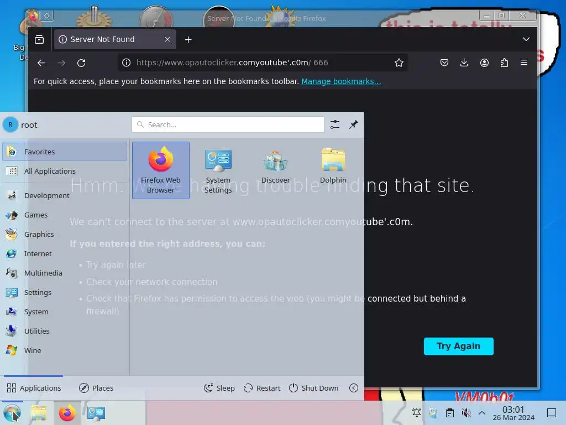
Task: Select Favorites category
Action: pyautogui.click(x=65, y=152)
